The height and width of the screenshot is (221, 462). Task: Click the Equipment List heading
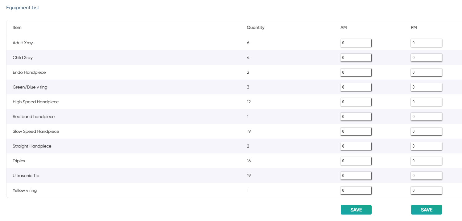coord(23,8)
